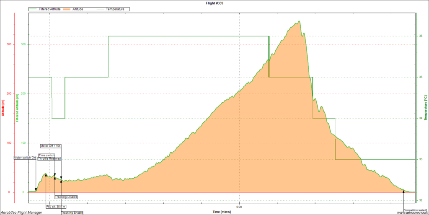Click the Temperature legend entry
429x215 pixels.
[115, 9]
